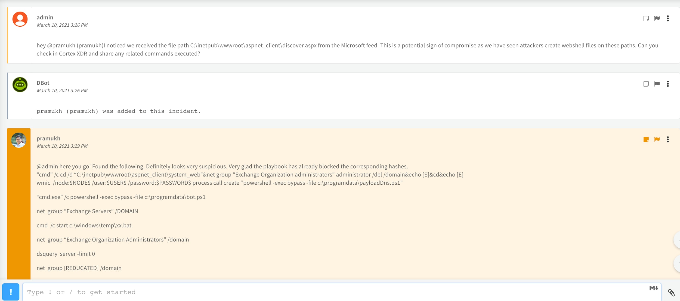Mark DBot's entry as a note

(646, 84)
